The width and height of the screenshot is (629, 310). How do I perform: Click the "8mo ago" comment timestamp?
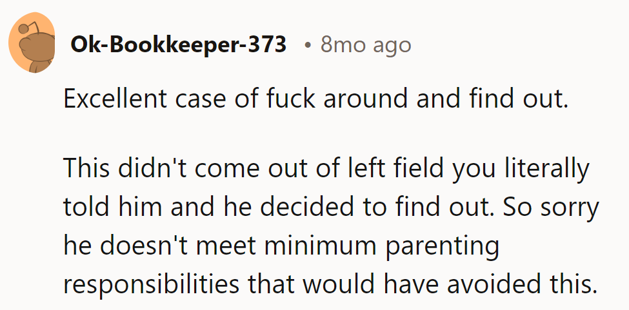point(365,45)
